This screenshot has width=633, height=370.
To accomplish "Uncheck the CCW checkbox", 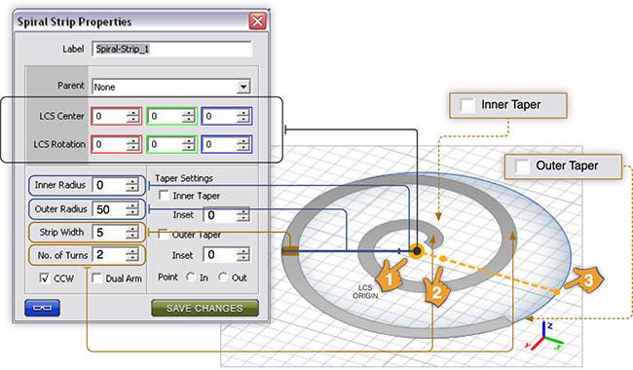I will tap(45, 278).
